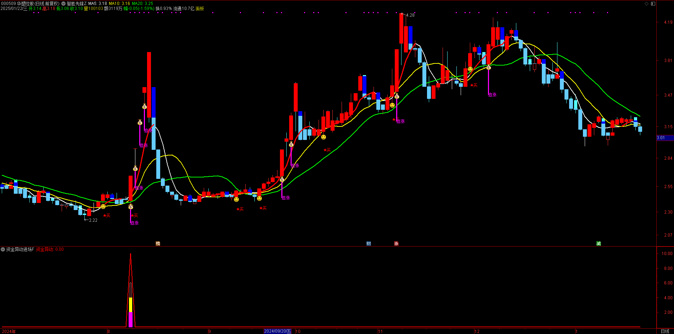Select the 日线 period button at bottom-right
Screen dimensions: 674x334
[665, 331]
